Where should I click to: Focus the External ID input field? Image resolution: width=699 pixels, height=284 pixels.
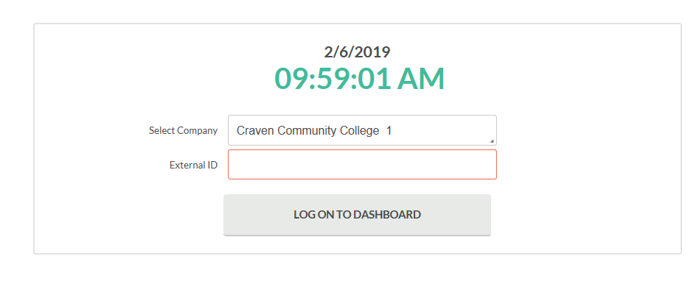pyautogui.click(x=362, y=165)
